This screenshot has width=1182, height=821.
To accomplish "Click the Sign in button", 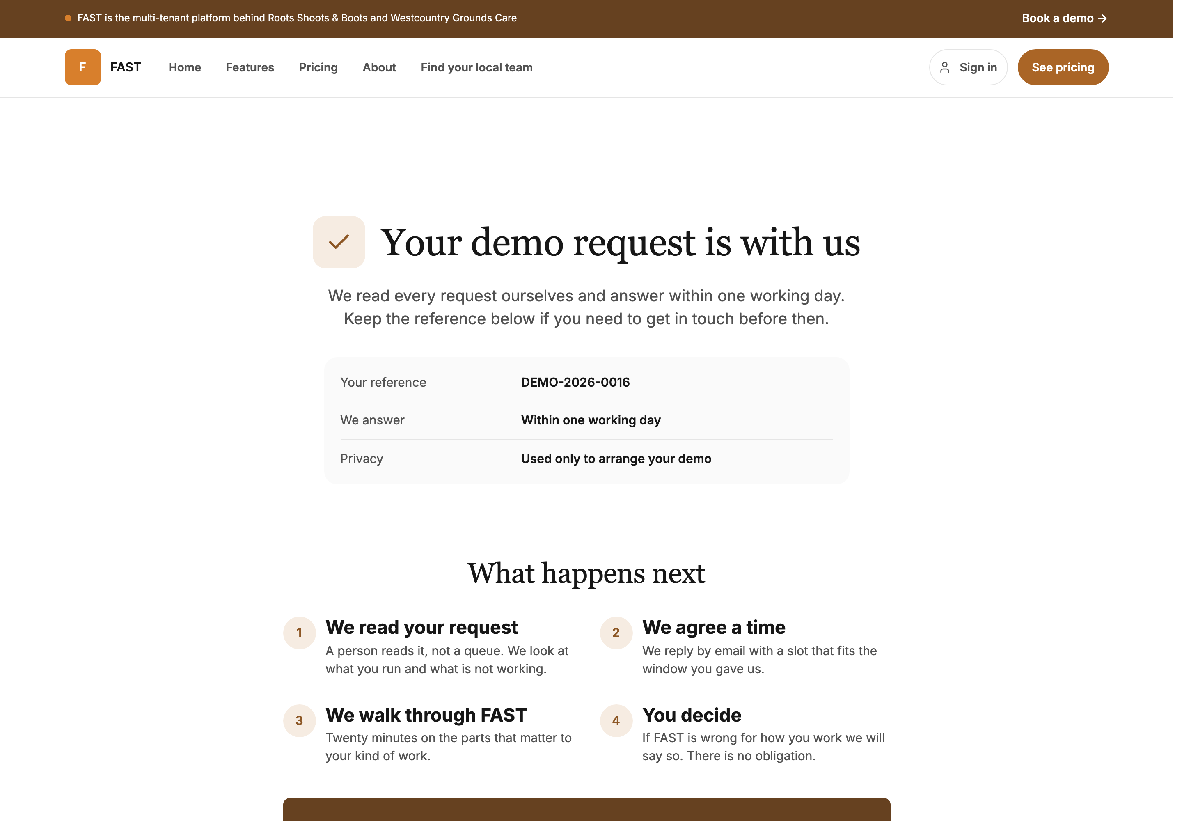I will tap(968, 67).
